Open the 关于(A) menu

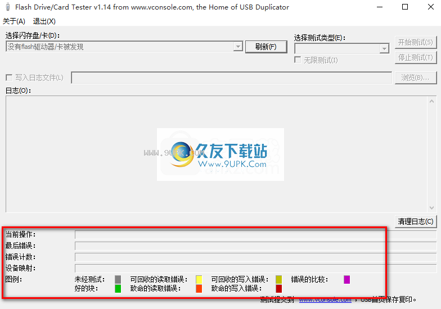(14, 21)
